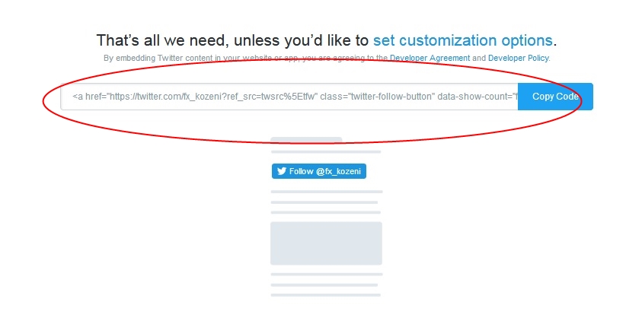Click class="twitter-follow-button" text in code field
642x321 pixels.
pos(378,97)
